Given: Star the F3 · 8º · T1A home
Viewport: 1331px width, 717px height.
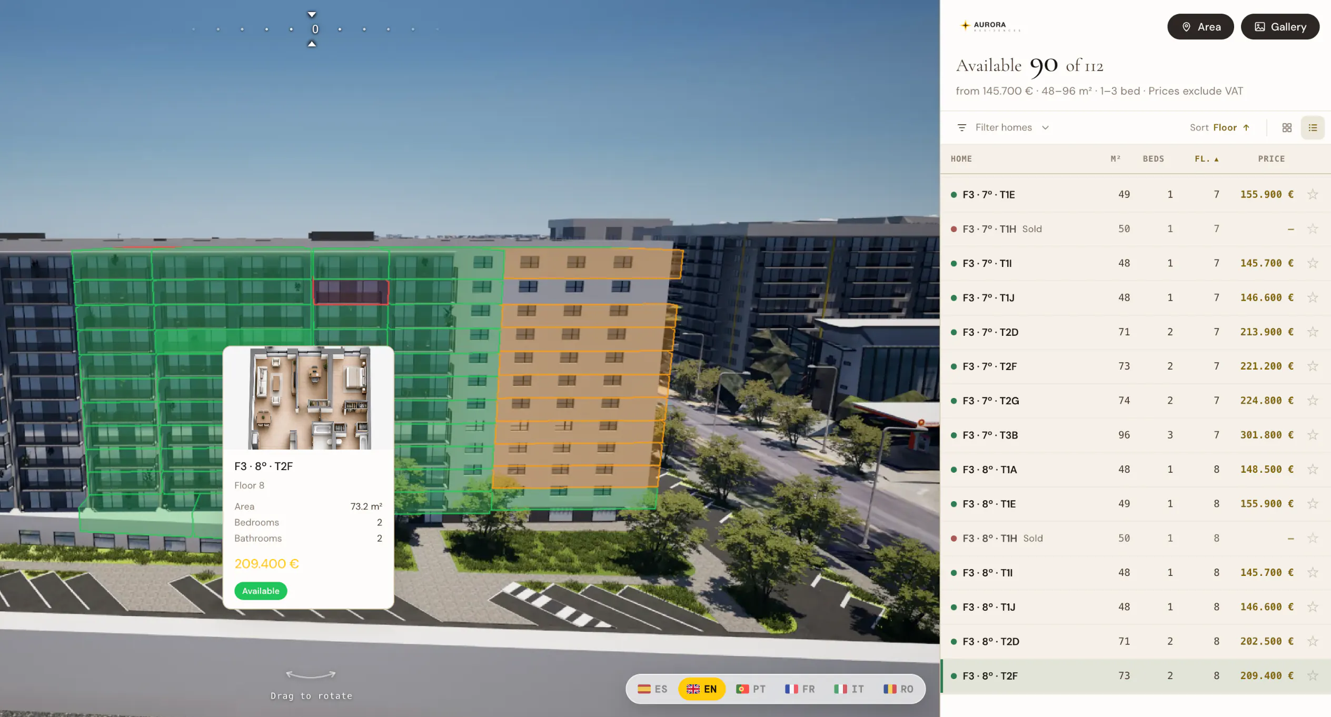Looking at the screenshot, I should [1313, 469].
